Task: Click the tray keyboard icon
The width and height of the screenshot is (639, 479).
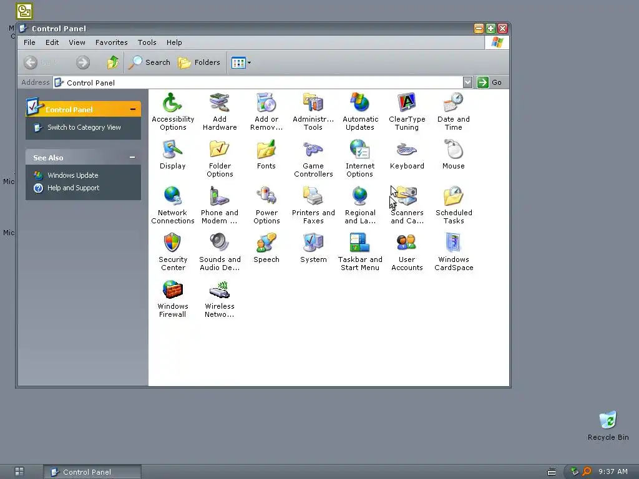Action: pyautogui.click(x=552, y=472)
